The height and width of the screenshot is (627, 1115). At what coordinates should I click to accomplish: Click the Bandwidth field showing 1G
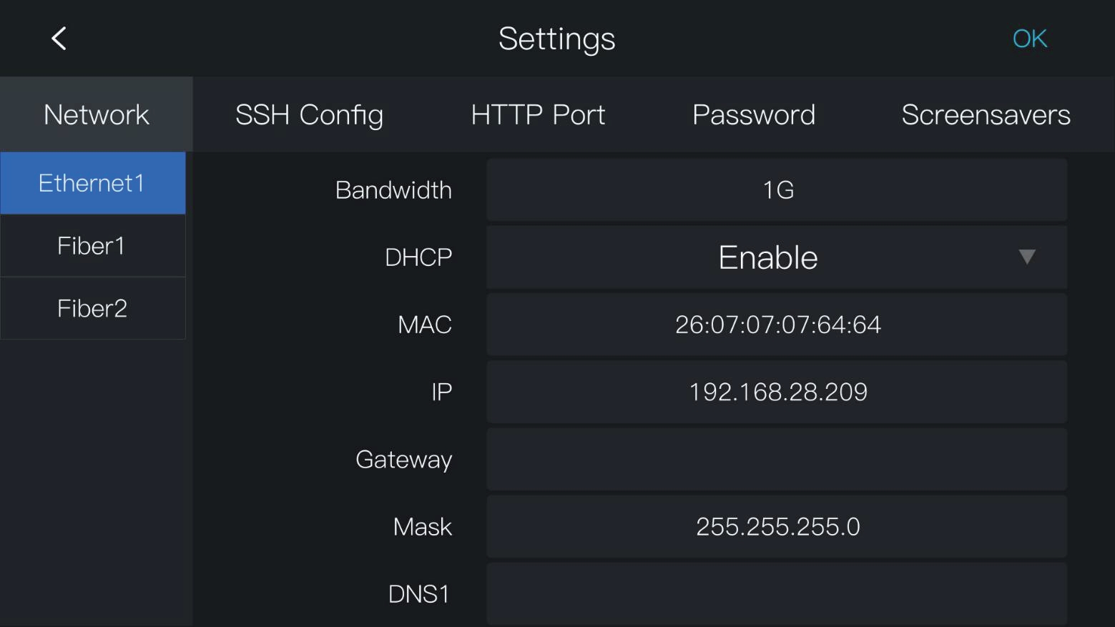coord(777,189)
